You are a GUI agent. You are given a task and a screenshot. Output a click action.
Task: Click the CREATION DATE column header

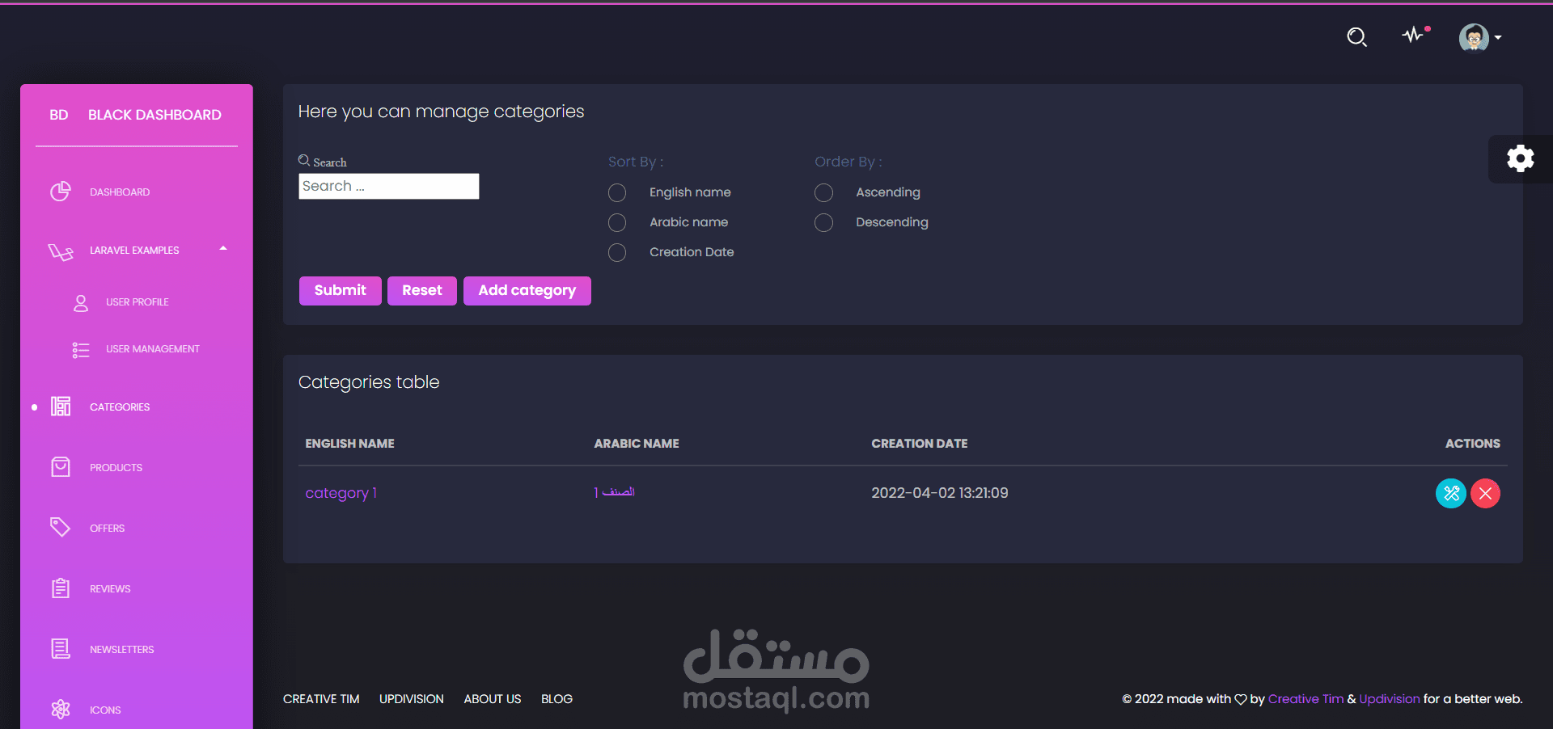[x=919, y=444]
